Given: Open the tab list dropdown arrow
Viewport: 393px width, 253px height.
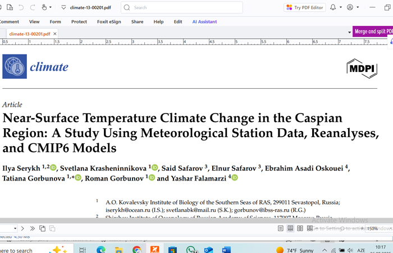Looking at the screenshot, I should pyautogui.click(x=349, y=33).
